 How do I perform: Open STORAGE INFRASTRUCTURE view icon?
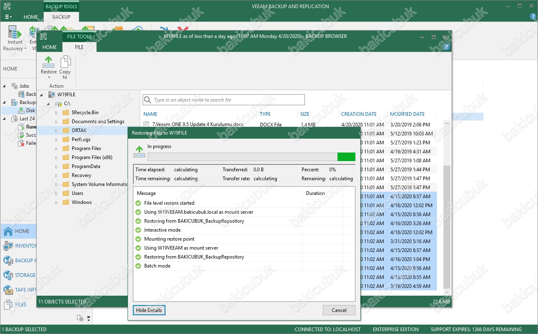point(8,275)
